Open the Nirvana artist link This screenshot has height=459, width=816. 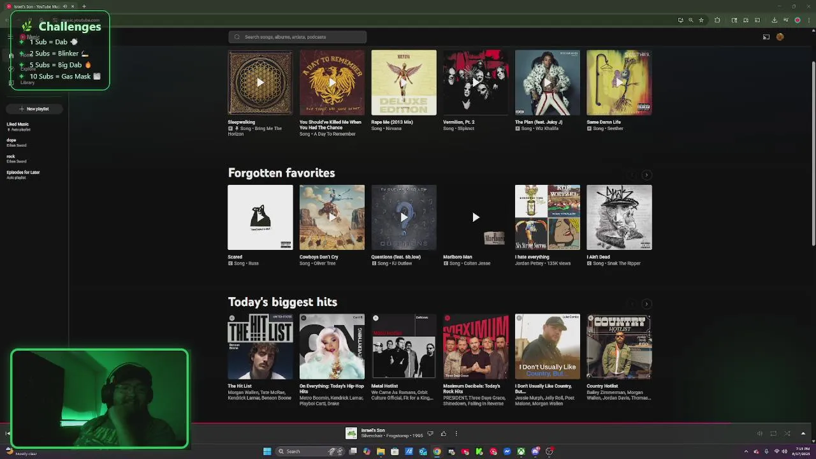[393, 129]
